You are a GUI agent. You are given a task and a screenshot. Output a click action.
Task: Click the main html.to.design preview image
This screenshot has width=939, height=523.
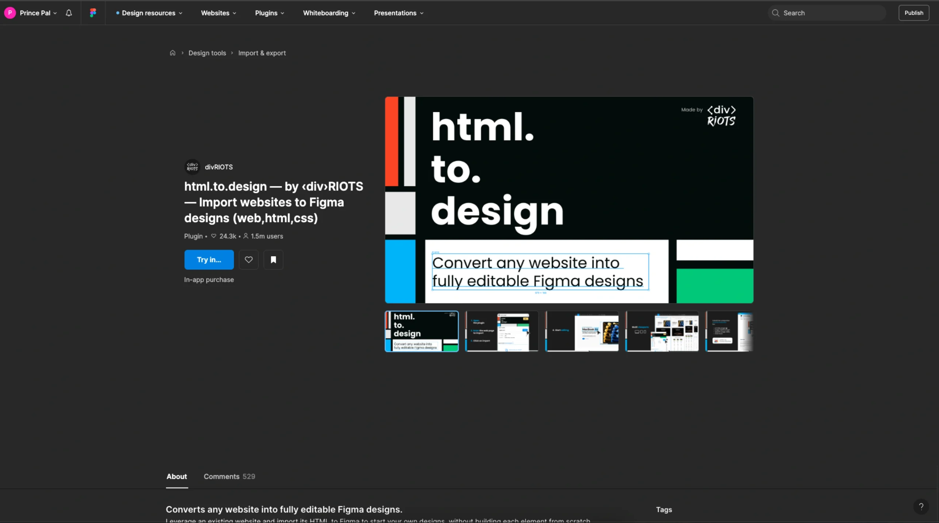click(x=569, y=200)
